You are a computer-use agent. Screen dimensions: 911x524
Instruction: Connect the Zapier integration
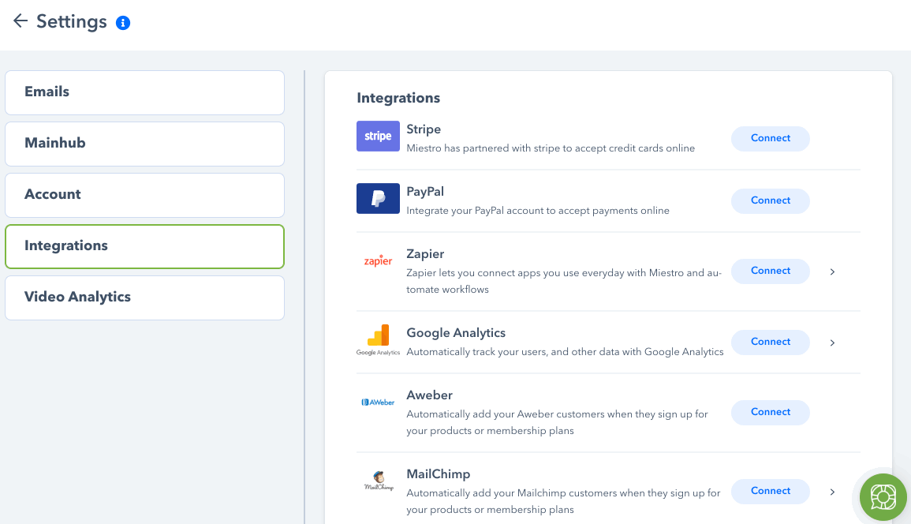coord(771,271)
